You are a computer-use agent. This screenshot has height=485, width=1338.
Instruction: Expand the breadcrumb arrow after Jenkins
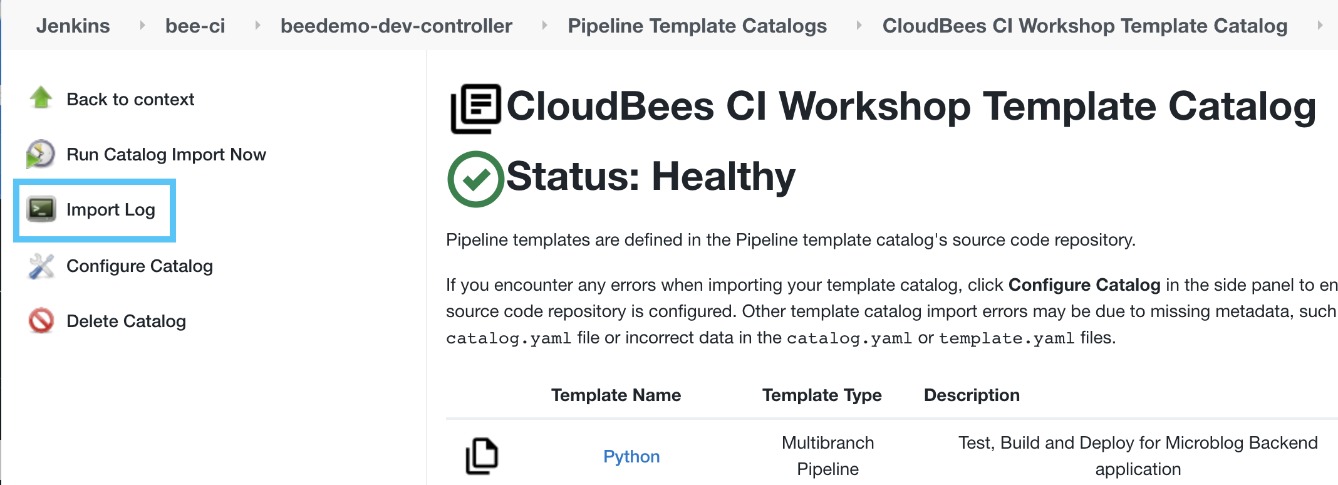142,26
